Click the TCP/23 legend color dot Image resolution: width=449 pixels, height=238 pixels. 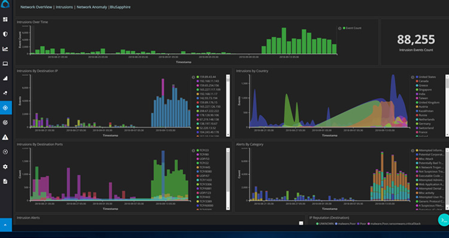point(198,150)
